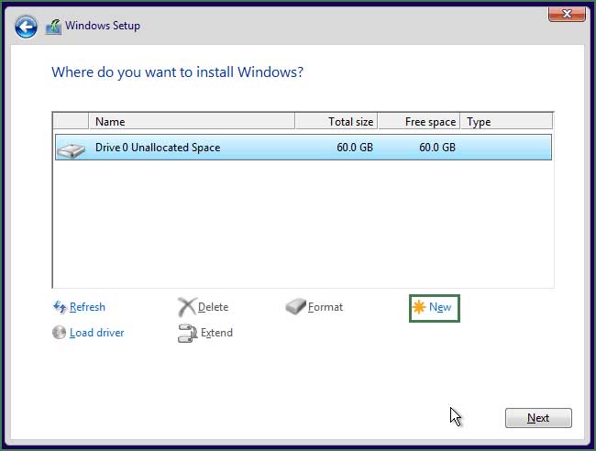Click the Delete partition link
This screenshot has height=451, width=596.
(x=214, y=307)
